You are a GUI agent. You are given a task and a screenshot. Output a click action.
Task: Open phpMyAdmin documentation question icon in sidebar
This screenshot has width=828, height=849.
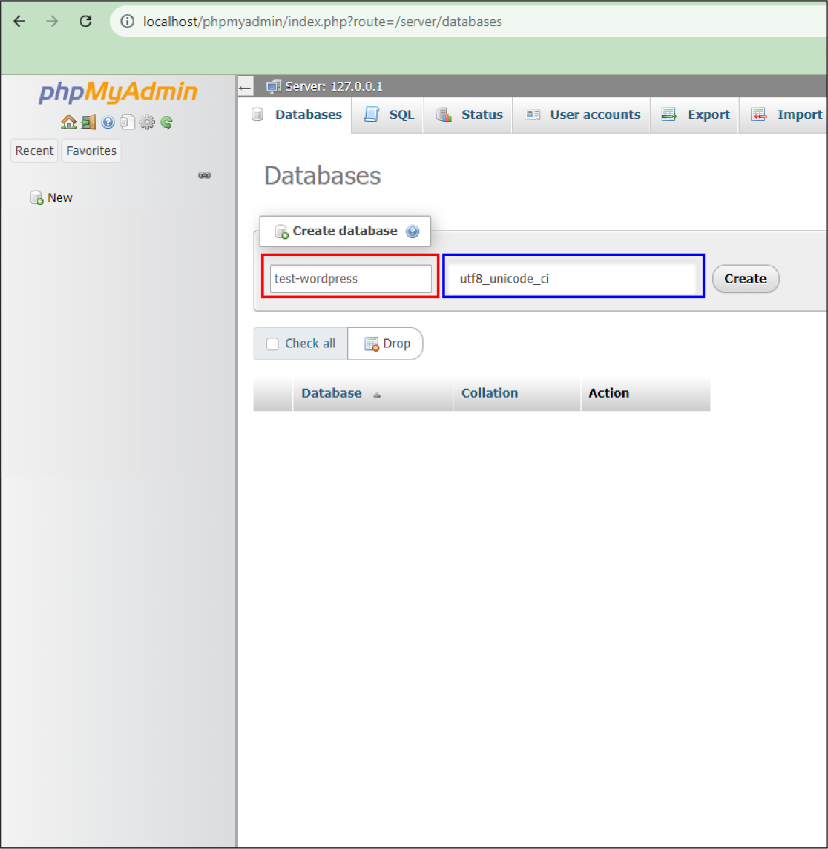coord(108,122)
